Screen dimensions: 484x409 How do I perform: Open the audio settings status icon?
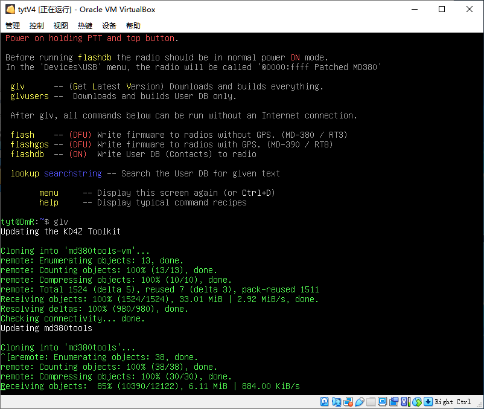(x=337, y=402)
